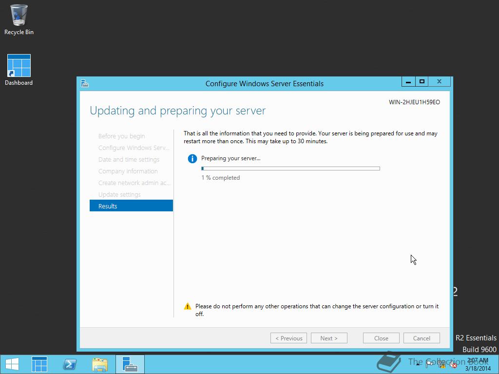This screenshot has height=374, width=499.
Task: Select the Configure Windows Serv... step
Action: [134, 148]
